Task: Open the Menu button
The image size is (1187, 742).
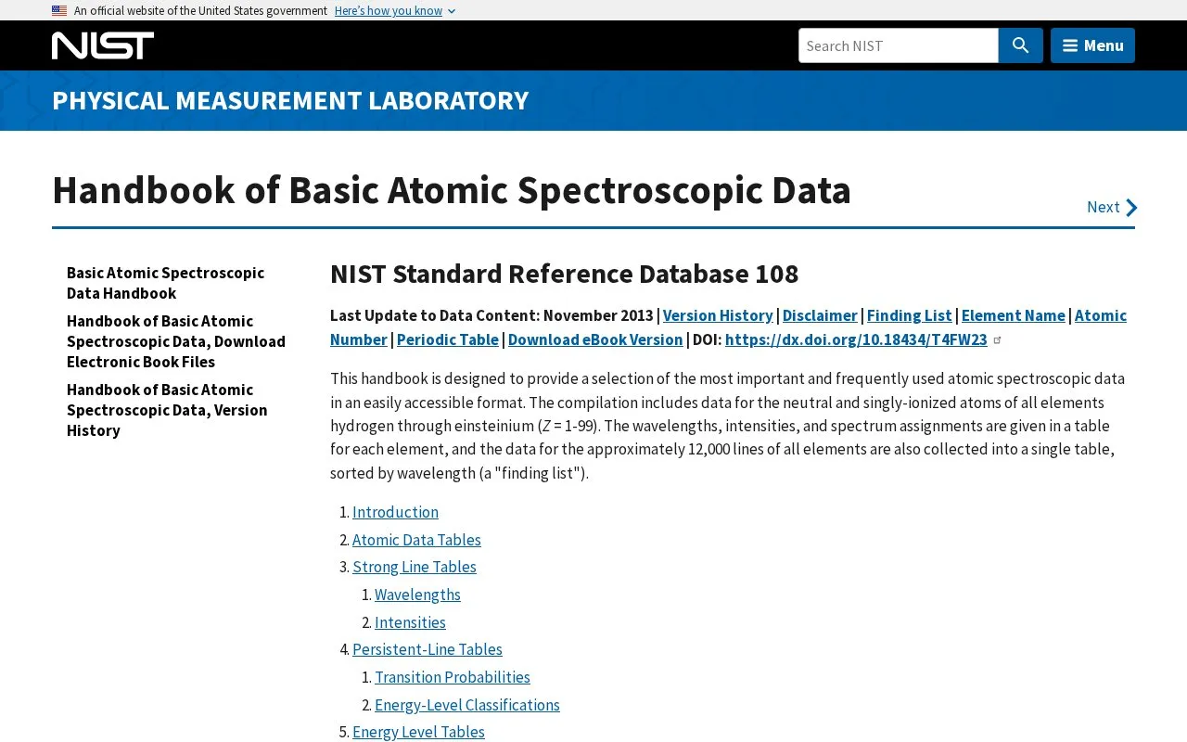Action: (1092, 45)
